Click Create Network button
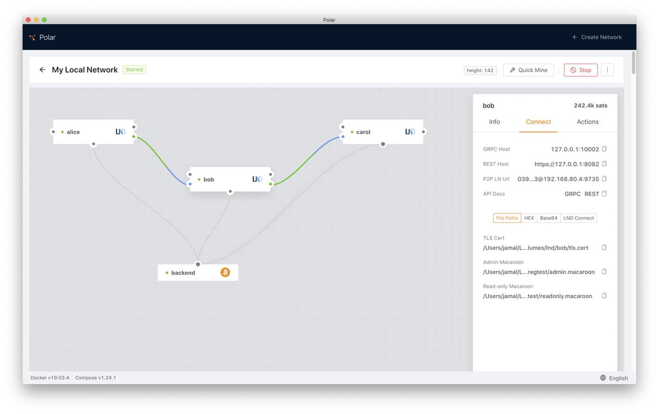The image size is (659, 414). (x=596, y=37)
